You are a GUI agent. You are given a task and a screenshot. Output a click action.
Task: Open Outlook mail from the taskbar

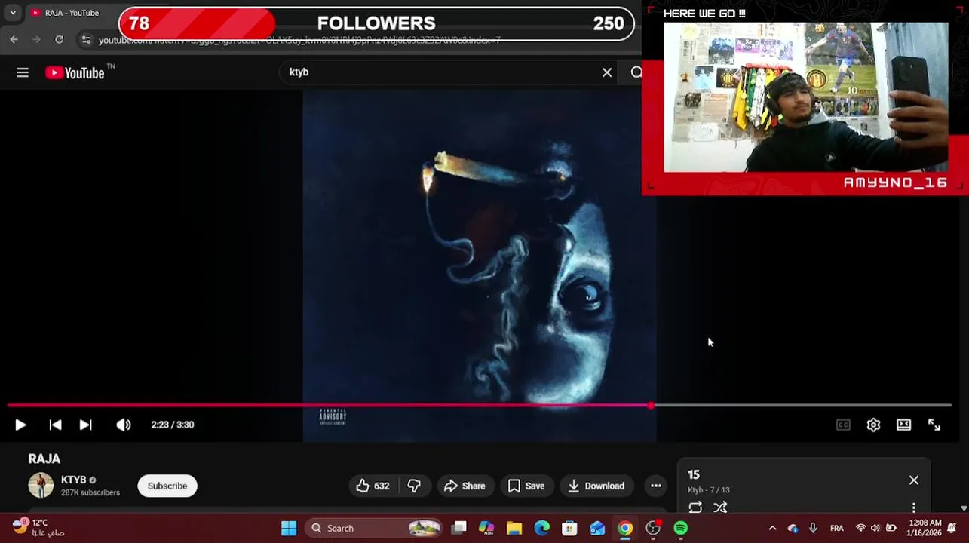pyautogui.click(x=597, y=529)
